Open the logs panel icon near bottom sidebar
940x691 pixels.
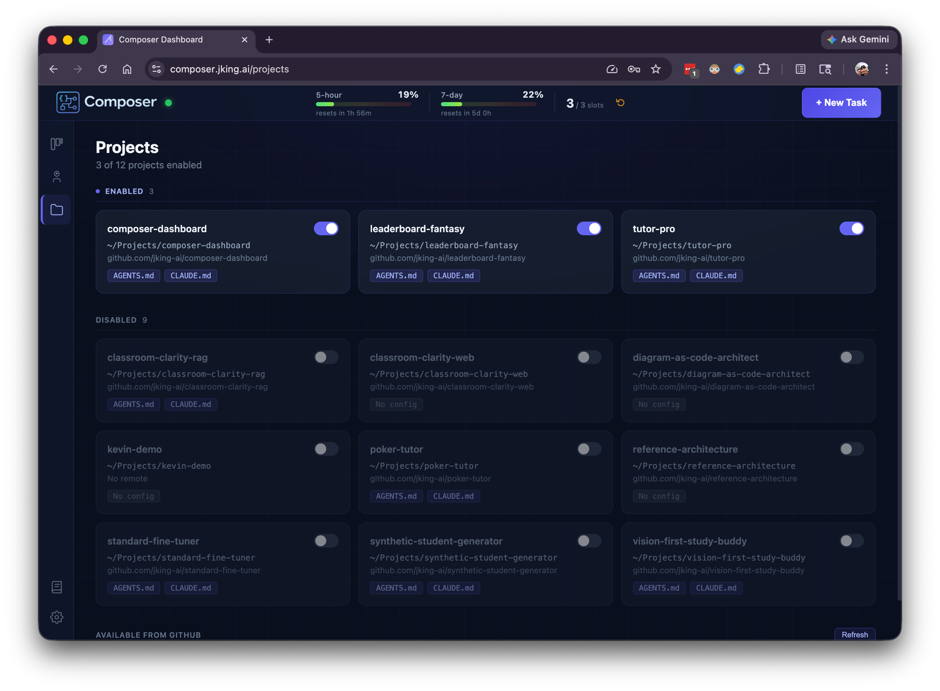(56, 587)
